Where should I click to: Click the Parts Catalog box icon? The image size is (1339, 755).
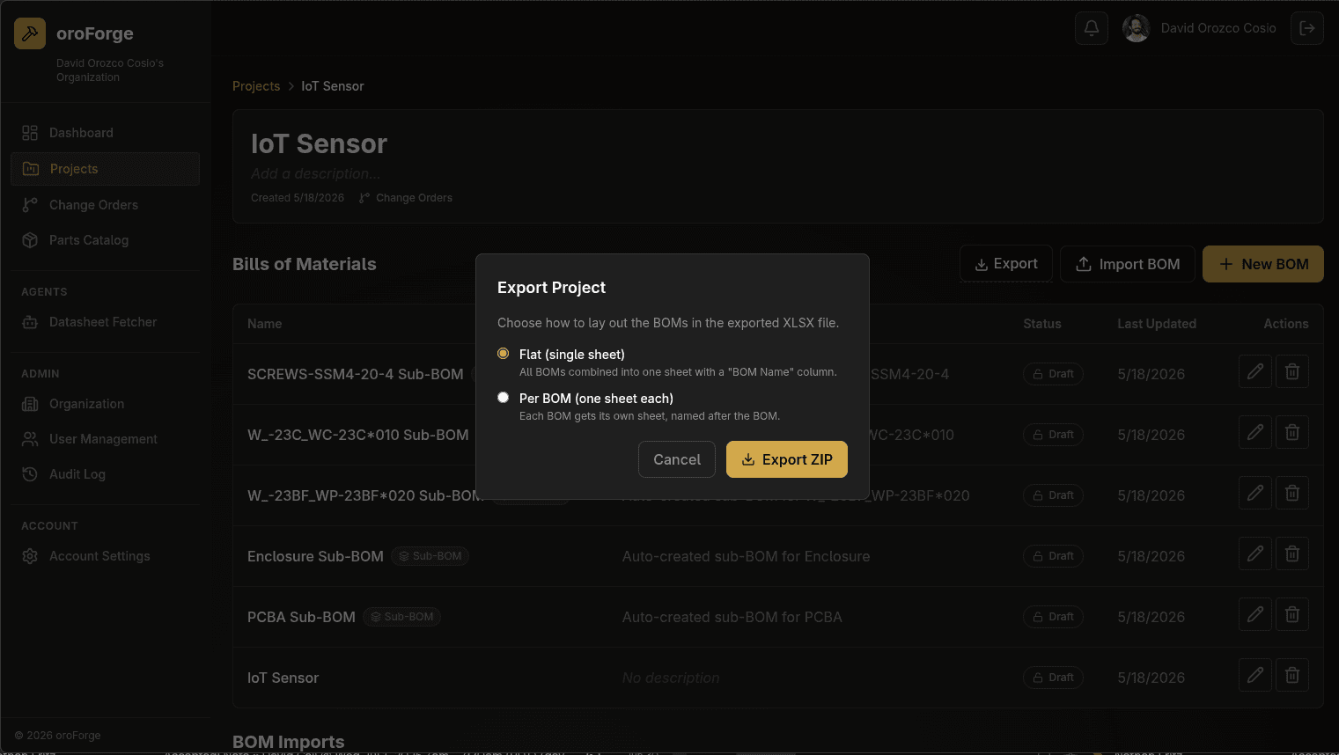(30, 240)
